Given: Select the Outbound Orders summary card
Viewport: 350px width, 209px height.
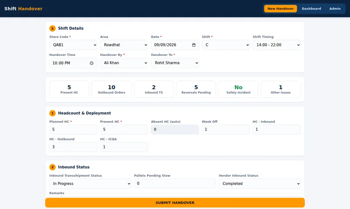Looking at the screenshot, I should (112, 89).
